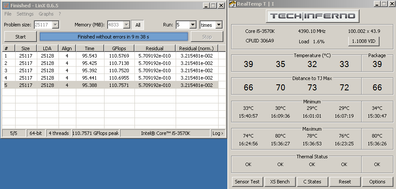Click the RealTemp title bar app icon

(x=232, y=4)
